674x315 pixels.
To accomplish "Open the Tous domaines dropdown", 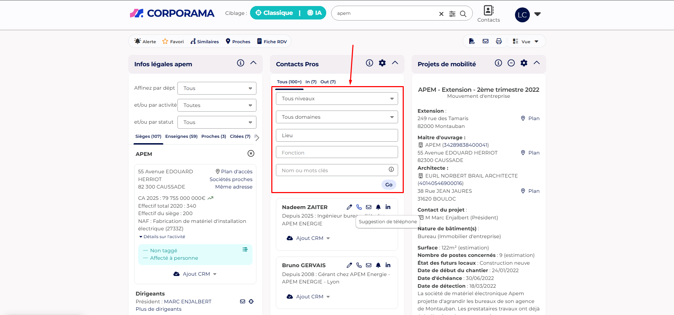I will (337, 117).
